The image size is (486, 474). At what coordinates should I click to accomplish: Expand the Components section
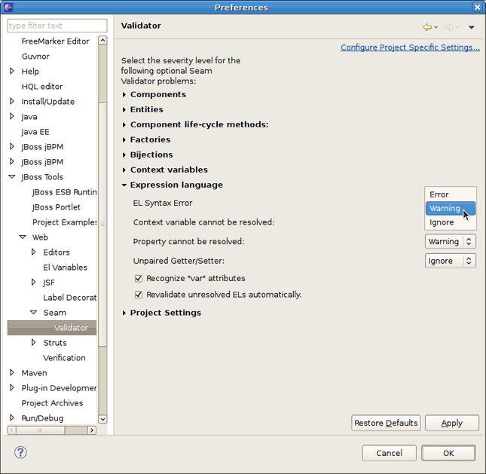coord(124,95)
